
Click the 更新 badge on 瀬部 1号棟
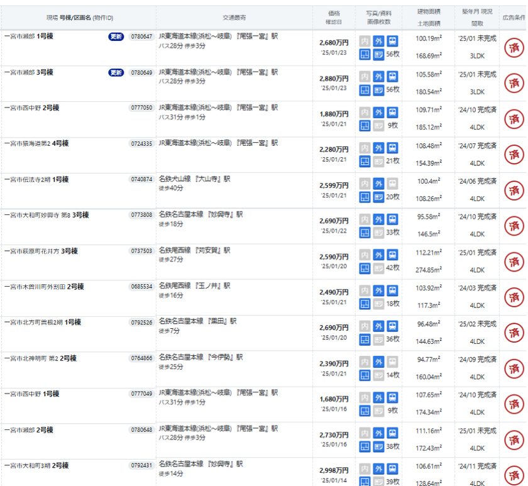(116, 37)
